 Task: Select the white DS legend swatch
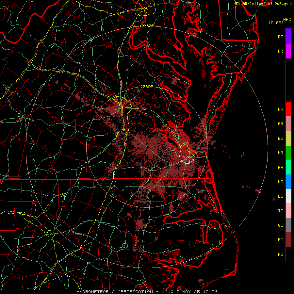click(288, 196)
